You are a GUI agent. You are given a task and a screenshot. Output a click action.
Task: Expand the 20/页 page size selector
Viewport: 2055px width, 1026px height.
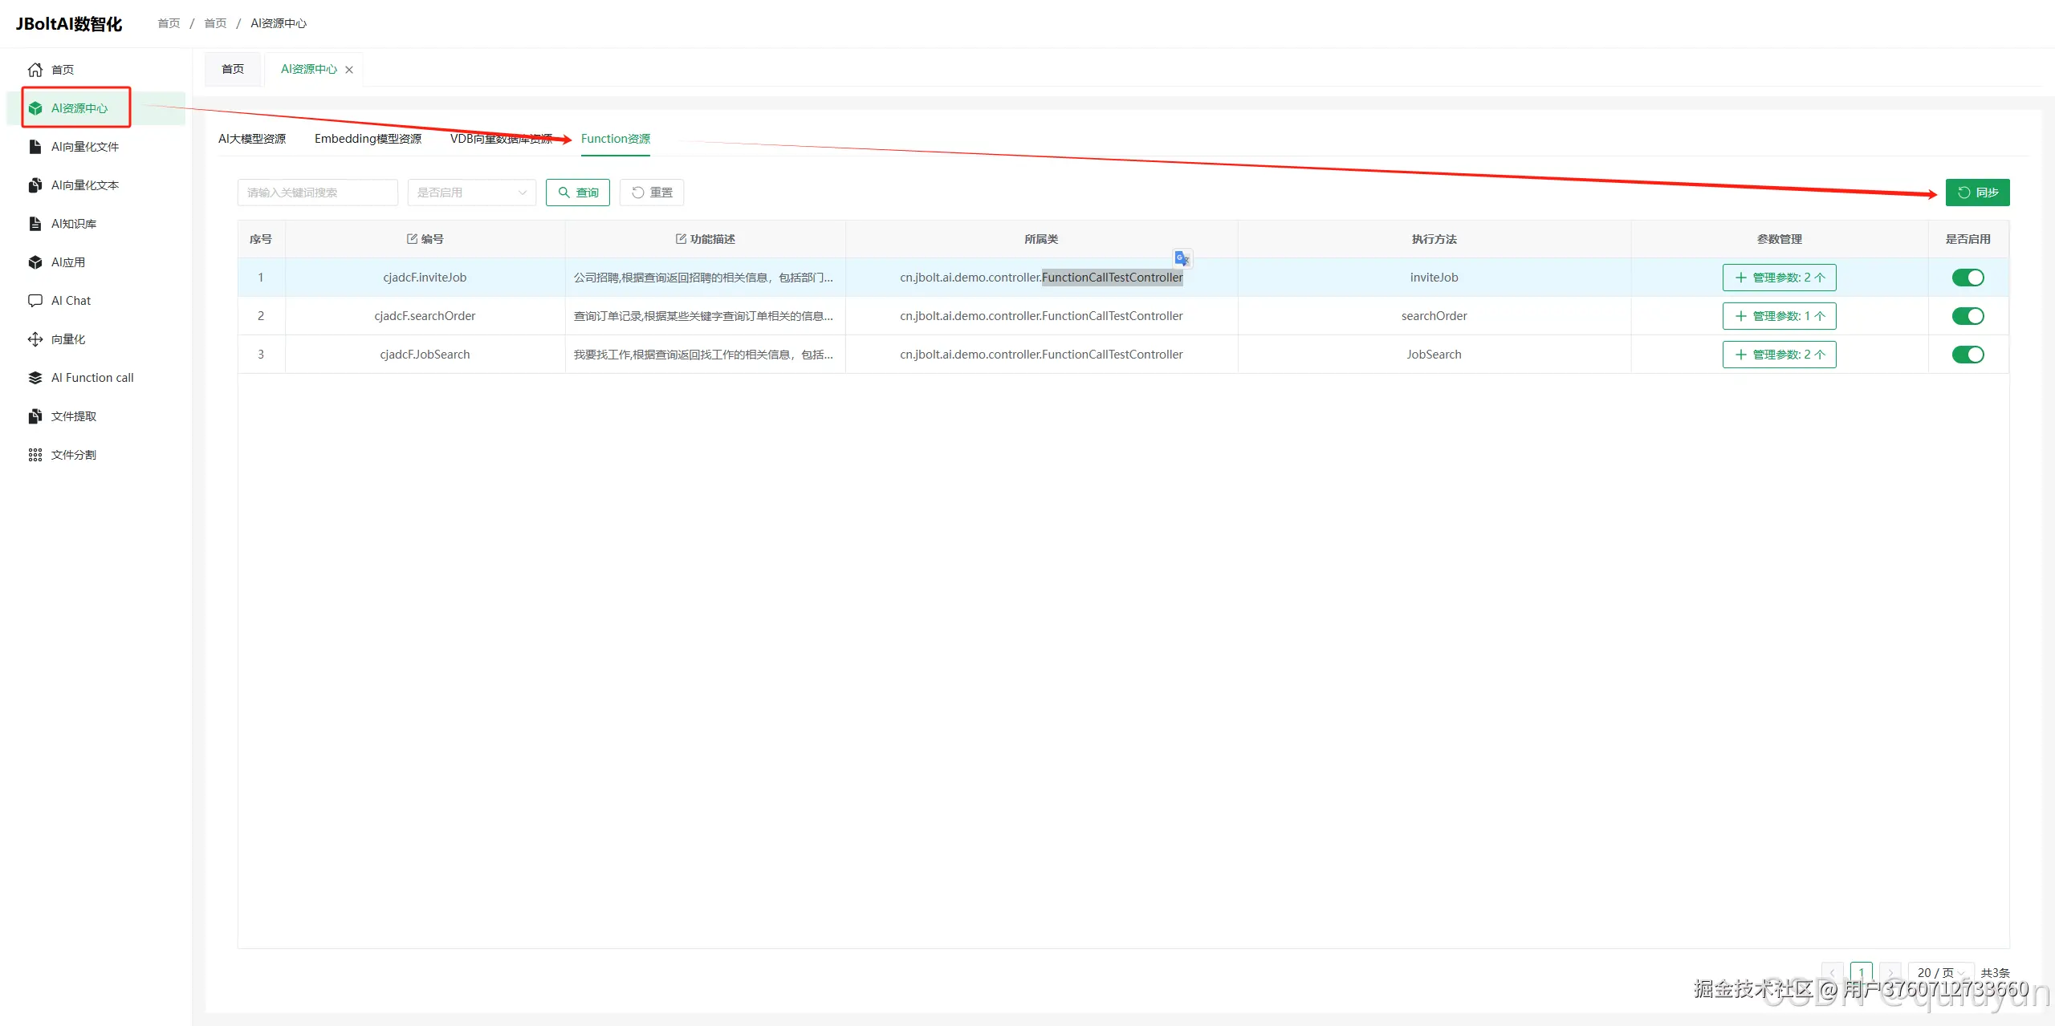(1940, 972)
